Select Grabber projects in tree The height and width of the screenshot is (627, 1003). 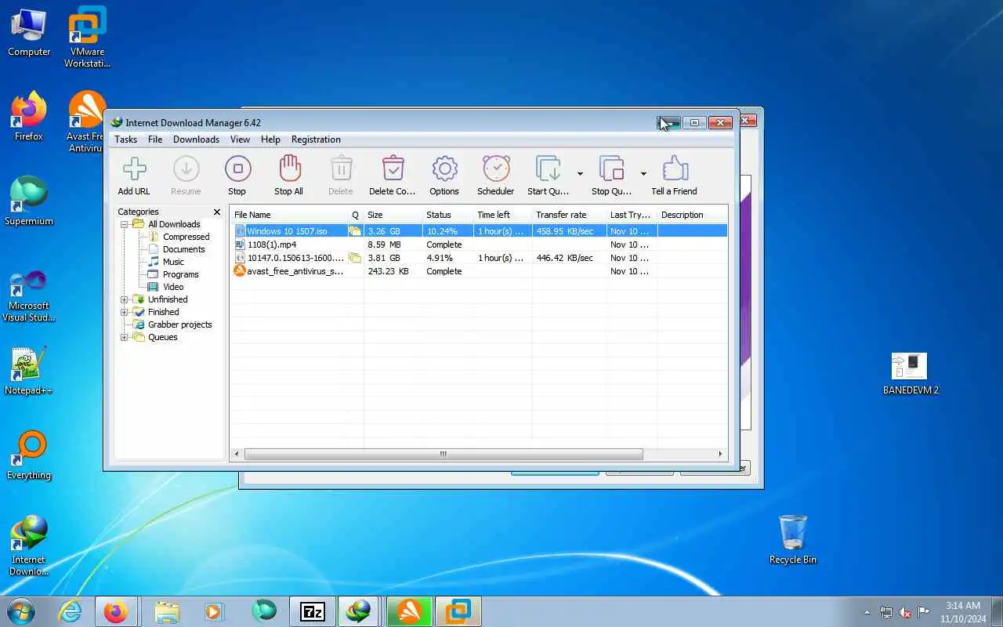coord(179,324)
